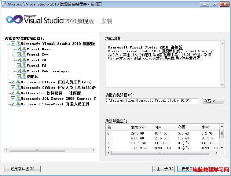Uncheck Visual Web Developer checkbox
This screenshot has height=176, width=231.
(x=19, y=71)
